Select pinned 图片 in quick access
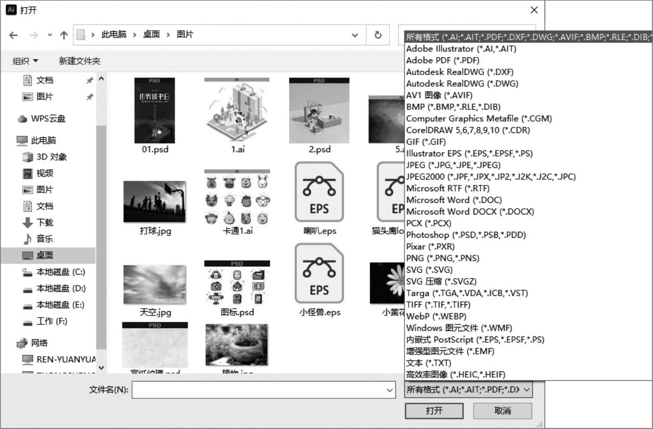Viewport: 653px width, 429px height. [x=45, y=97]
